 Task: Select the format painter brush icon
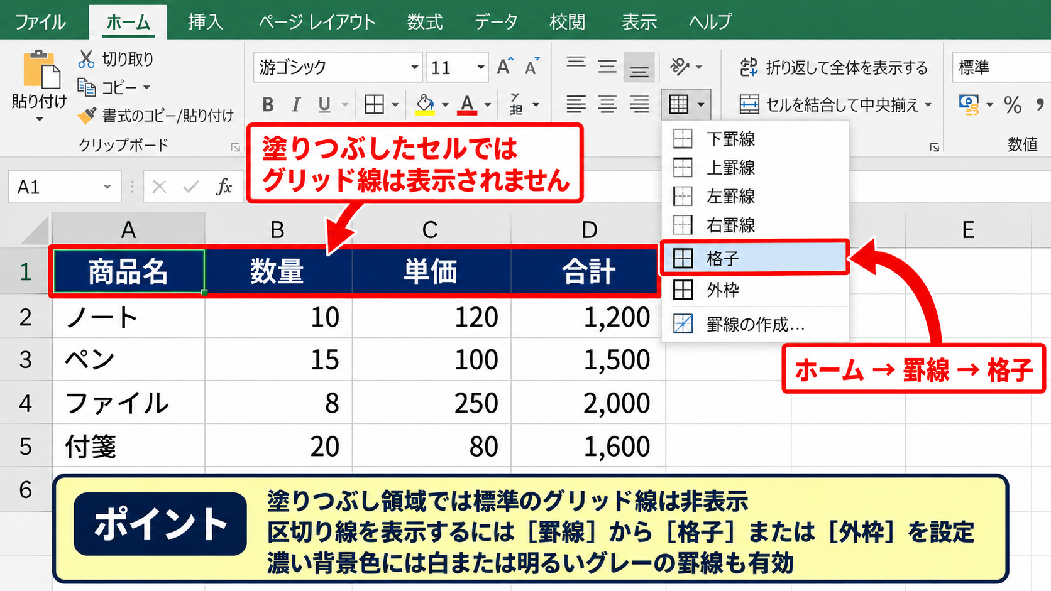(87, 116)
